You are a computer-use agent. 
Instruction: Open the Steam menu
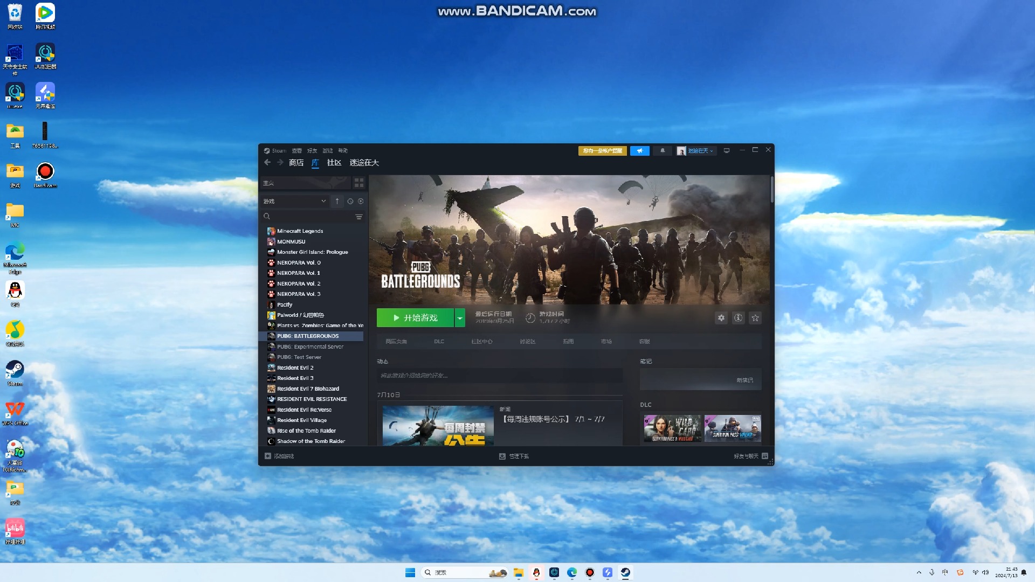click(x=279, y=151)
